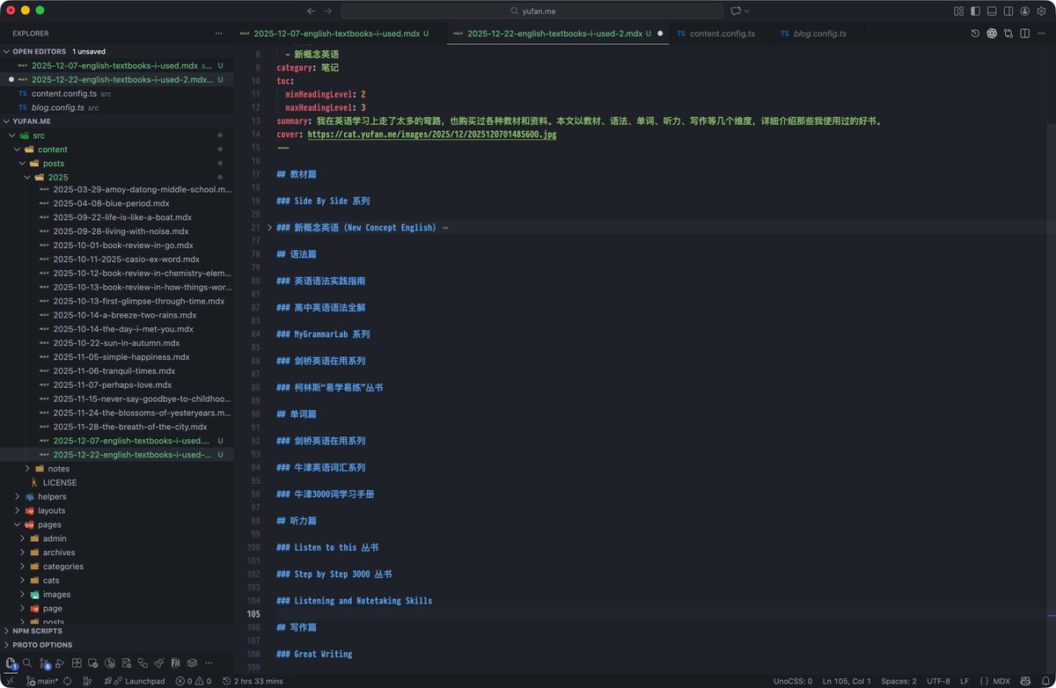The image size is (1056, 688).
Task: Open the Accounts icon in the title bar
Action: [x=1024, y=11]
